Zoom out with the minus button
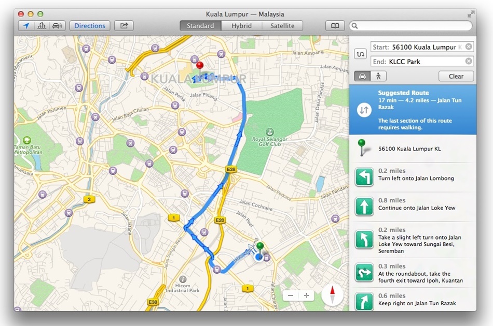This screenshot has width=493, height=326. (291, 295)
